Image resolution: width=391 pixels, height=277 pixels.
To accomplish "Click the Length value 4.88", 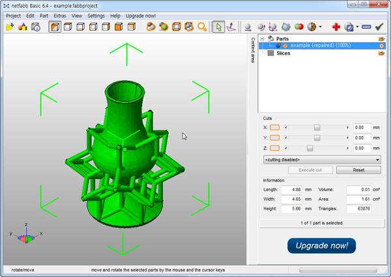I will (x=291, y=190).
